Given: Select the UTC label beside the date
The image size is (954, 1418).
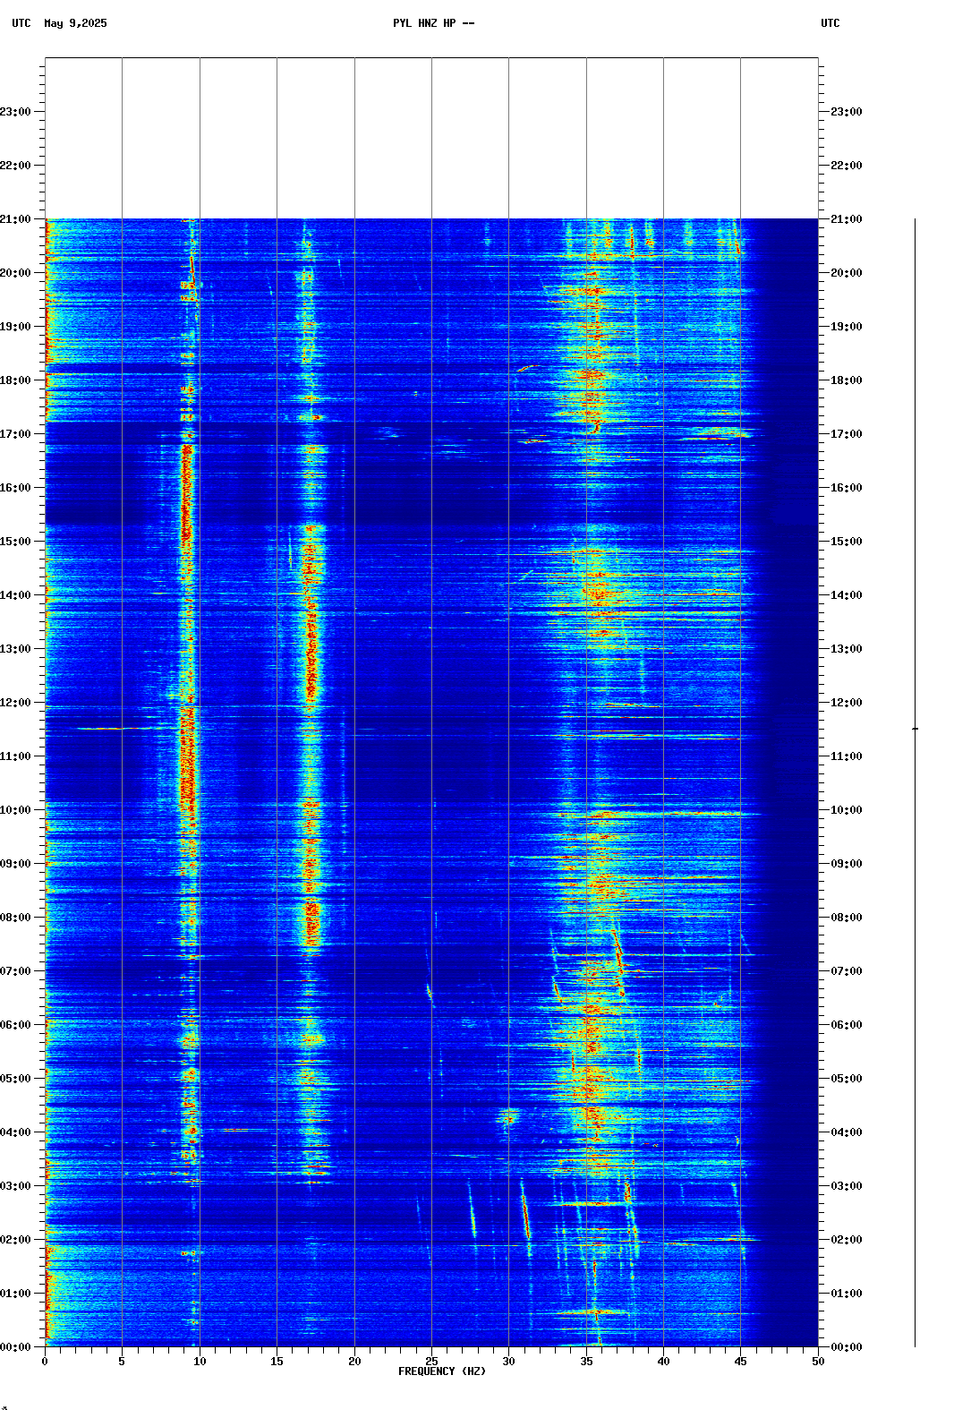Looking at the screenshot, I should (21, 23).
